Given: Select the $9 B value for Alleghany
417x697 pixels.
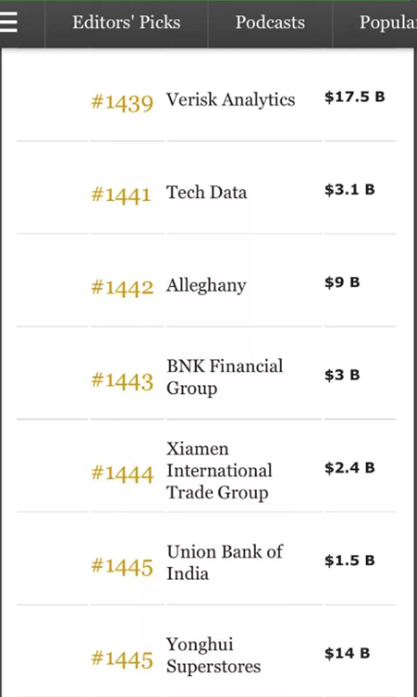Looking at the screenshot, I should 342,283.
